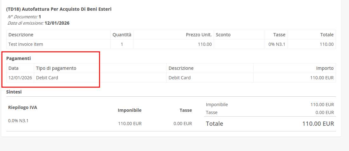349x151 pixels.
Task: Click the Riepilogo IVA label
Action: 23,107
